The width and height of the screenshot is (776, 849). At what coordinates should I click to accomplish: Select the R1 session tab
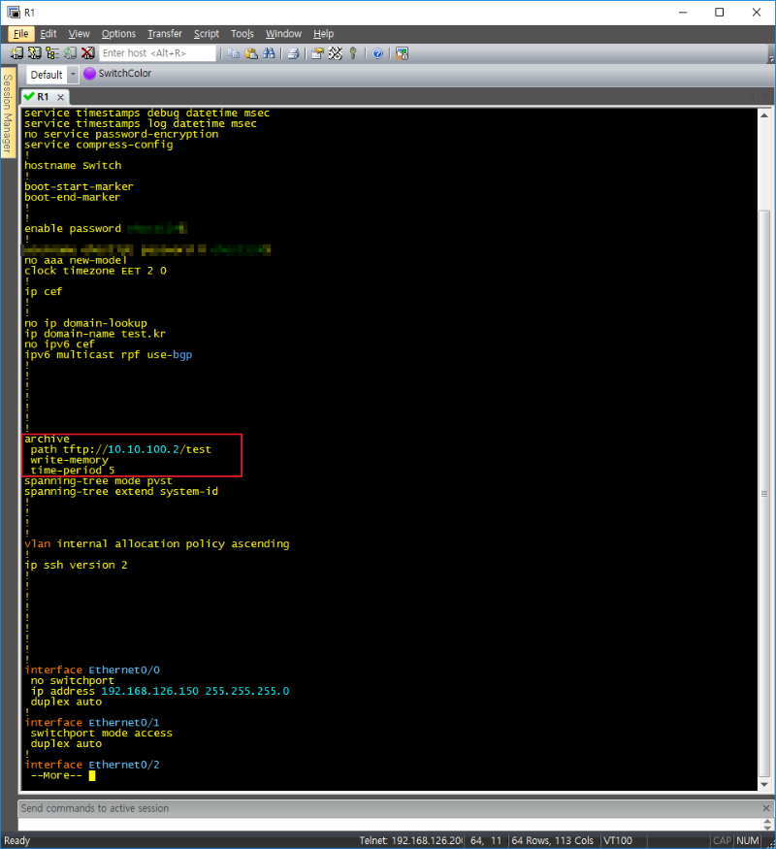point(43,97)
